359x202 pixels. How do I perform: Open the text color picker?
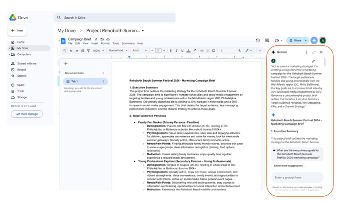[x=188, y=51]
